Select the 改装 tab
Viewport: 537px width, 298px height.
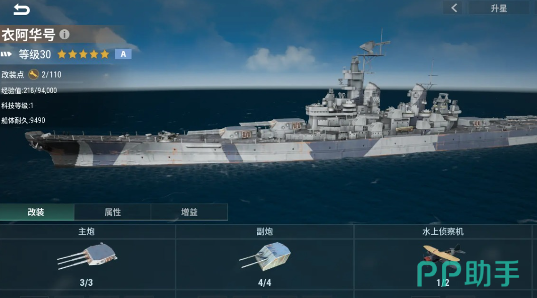(x=37, y=212)
